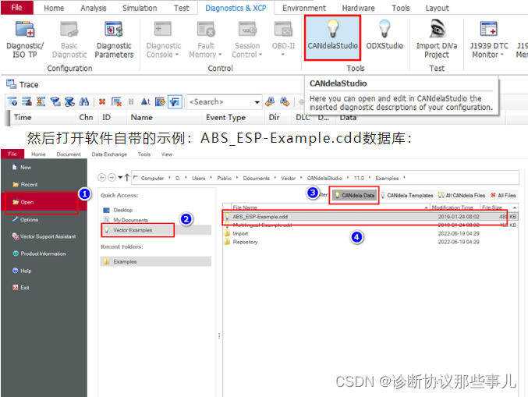Click Recent in the File sidebar

pyautogui.click(x=25, y=185)
